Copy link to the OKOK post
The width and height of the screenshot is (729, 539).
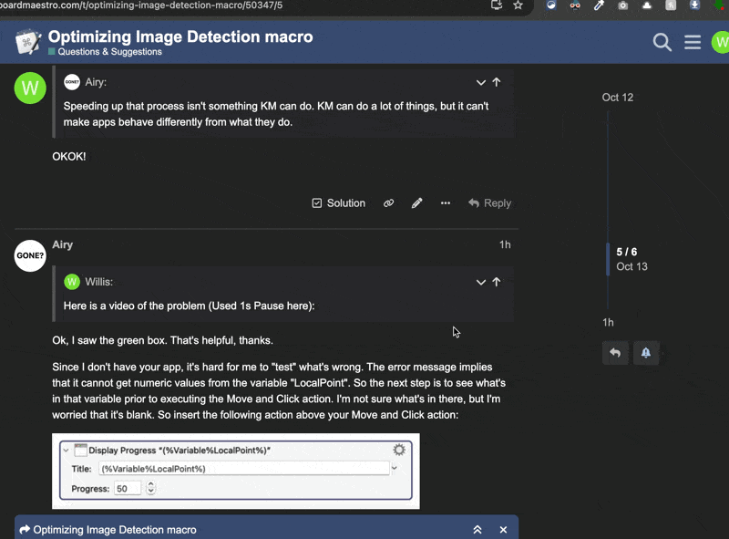pyautogui.click(x=388, y=203)
